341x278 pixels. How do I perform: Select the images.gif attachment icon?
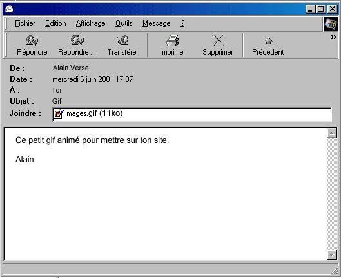click(x=58, y=114)
